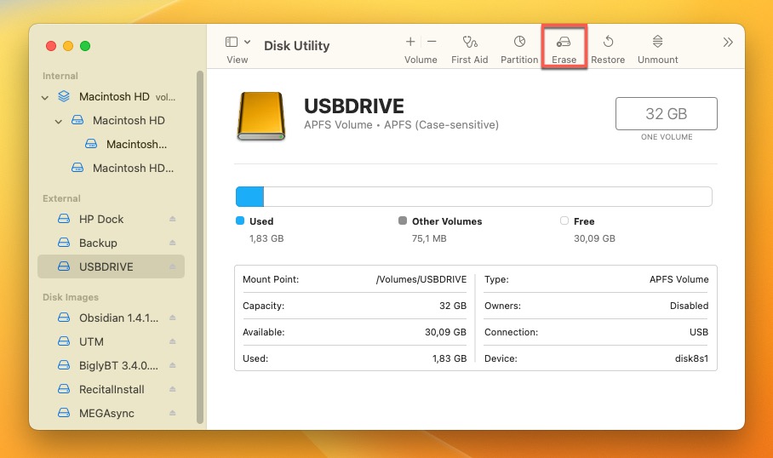Select the RecitalInstall disk image

(112, 390)
